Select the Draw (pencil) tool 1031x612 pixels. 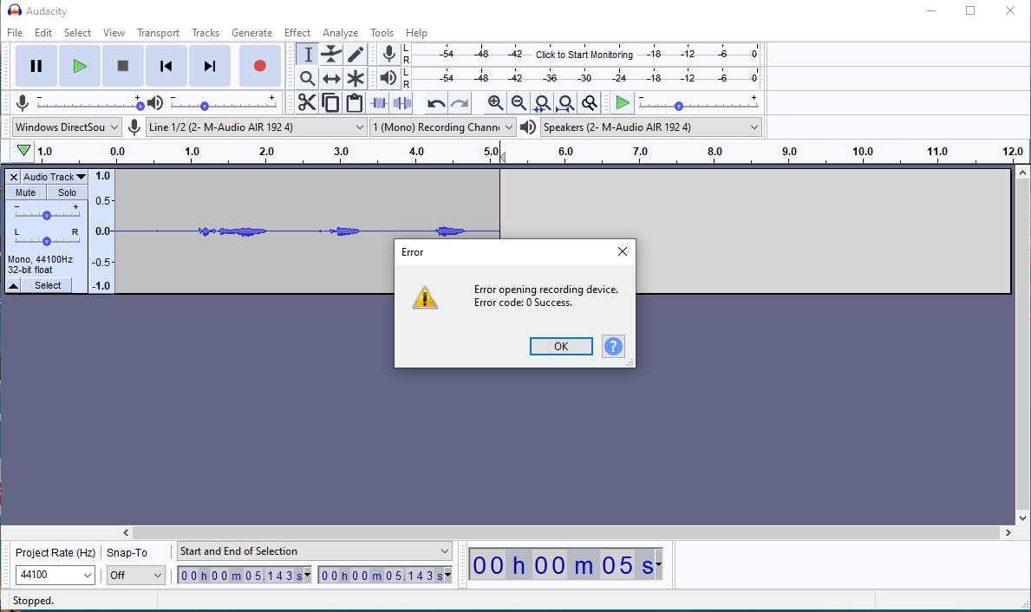(x=355, y=55)
